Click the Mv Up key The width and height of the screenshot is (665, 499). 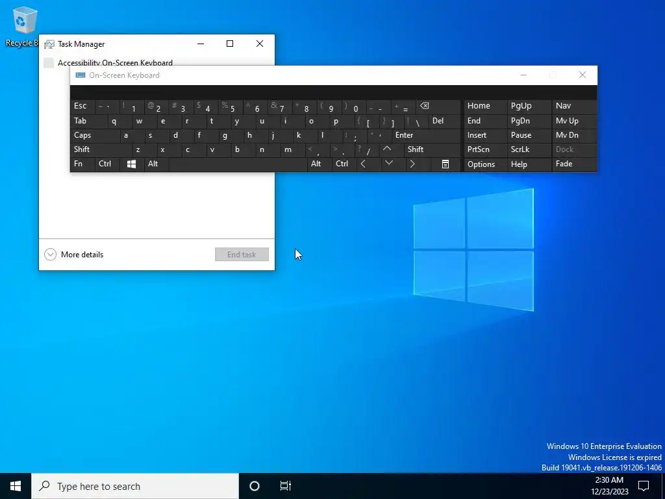click(574, 121)
